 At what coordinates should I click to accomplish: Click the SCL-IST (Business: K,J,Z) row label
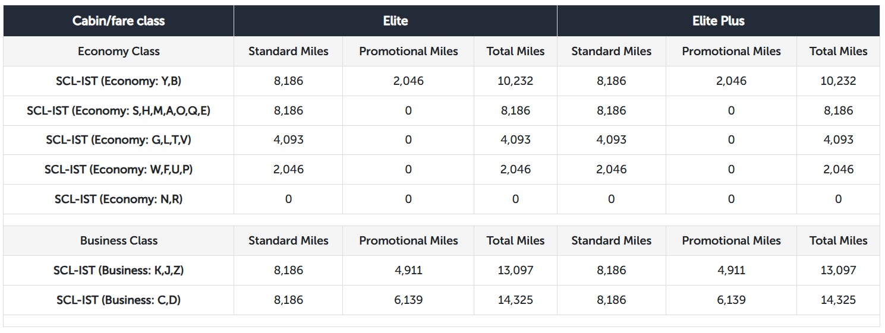pyautogui.click(x=119, y=270)
